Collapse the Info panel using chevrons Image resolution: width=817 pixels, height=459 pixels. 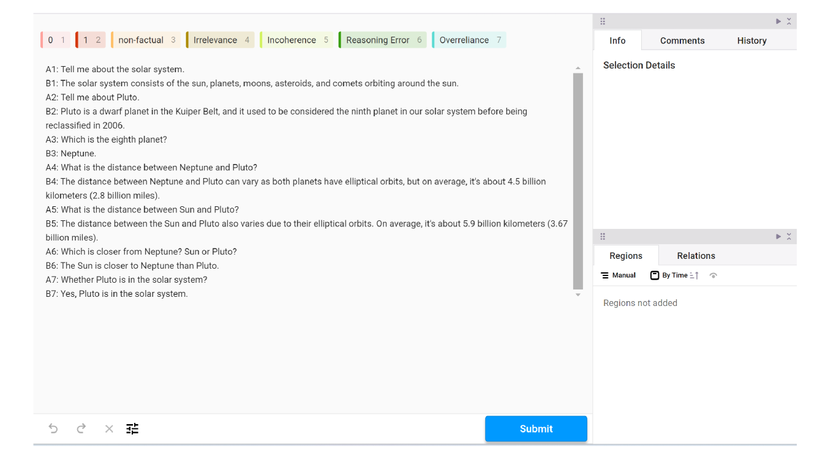pyautogui.click(x=789, y=21)
